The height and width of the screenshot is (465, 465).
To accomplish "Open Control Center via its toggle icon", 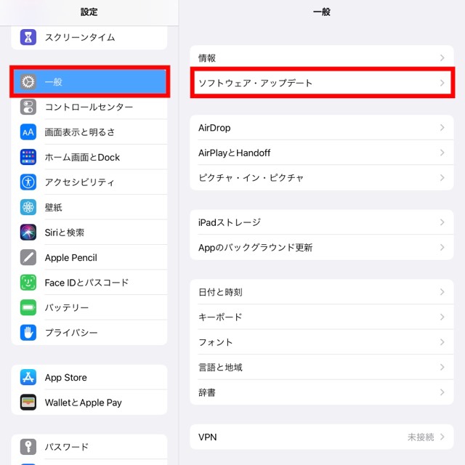I will click(x=28, y=107).
